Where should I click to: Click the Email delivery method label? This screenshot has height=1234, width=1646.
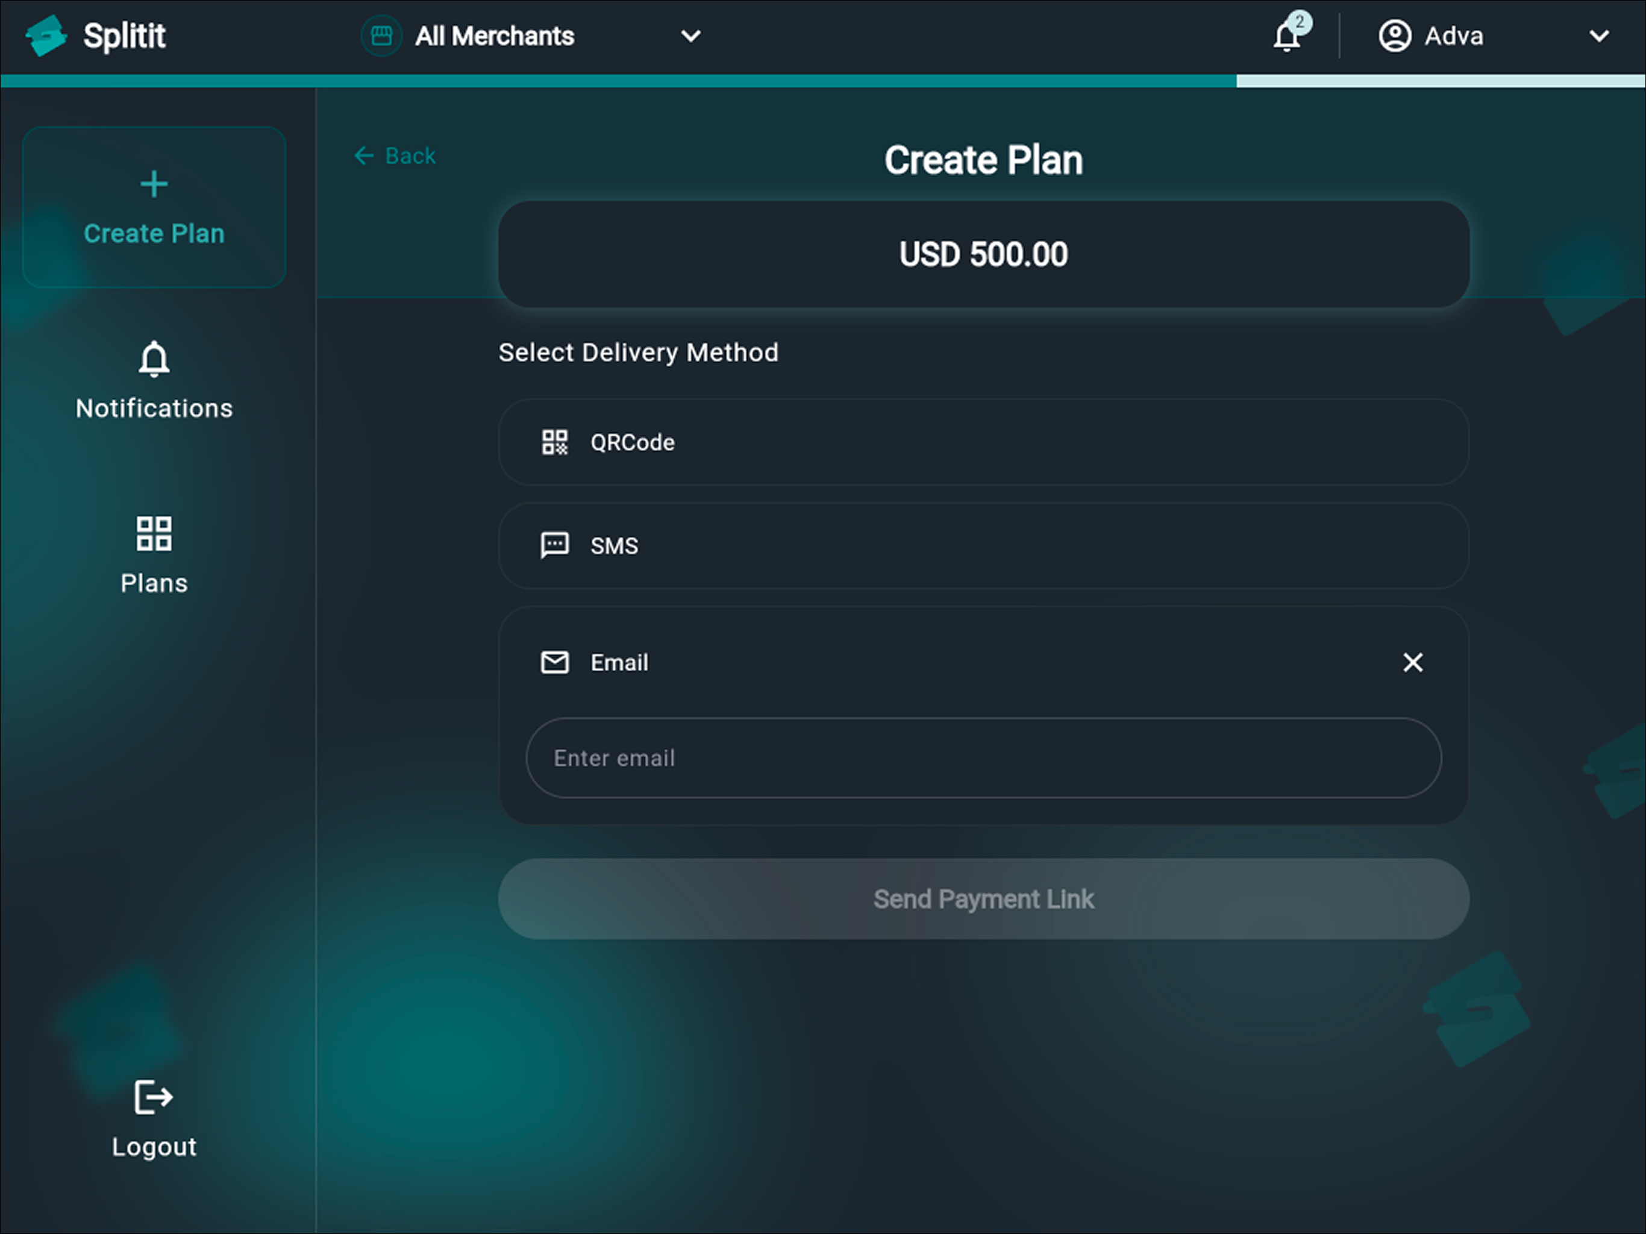(619, 662)
